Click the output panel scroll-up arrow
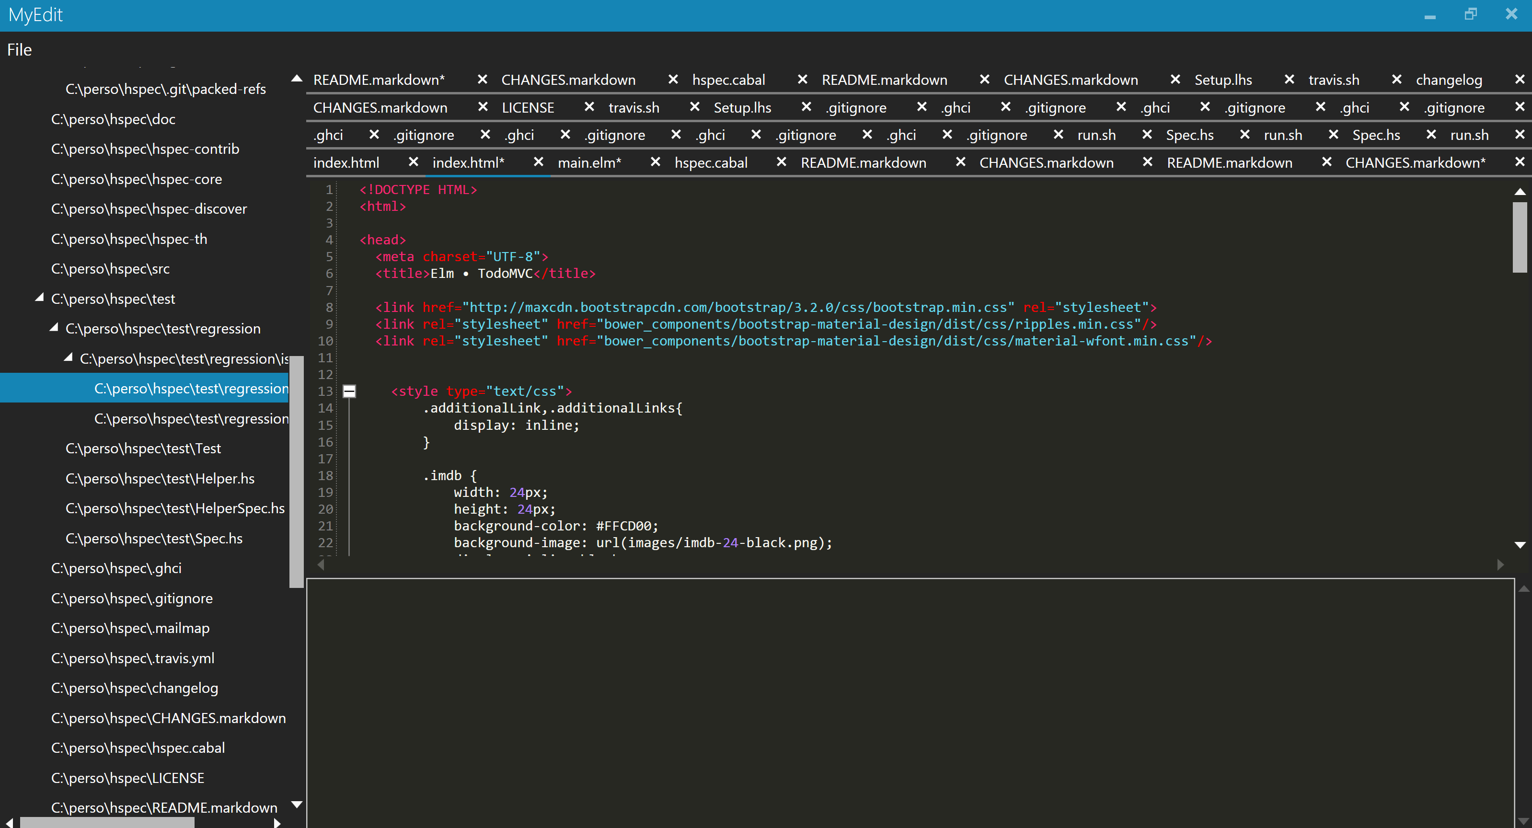This screenshot has height=828, width=1532. click(x=1523, y=588)
